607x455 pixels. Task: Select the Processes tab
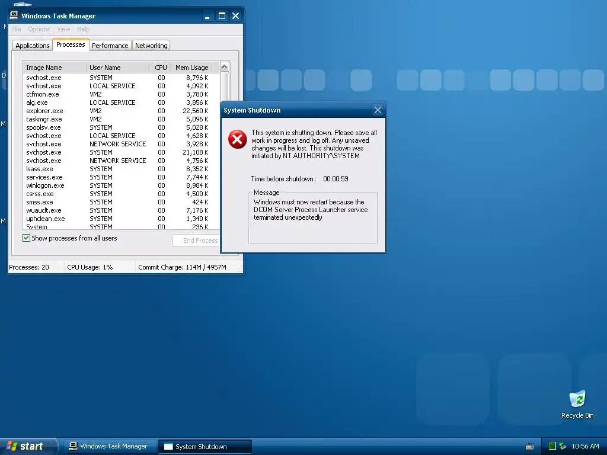point(71,44)
